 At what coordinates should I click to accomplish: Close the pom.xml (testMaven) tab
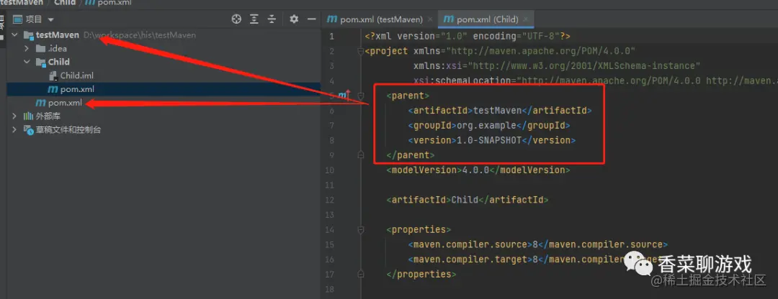[430, 20]
